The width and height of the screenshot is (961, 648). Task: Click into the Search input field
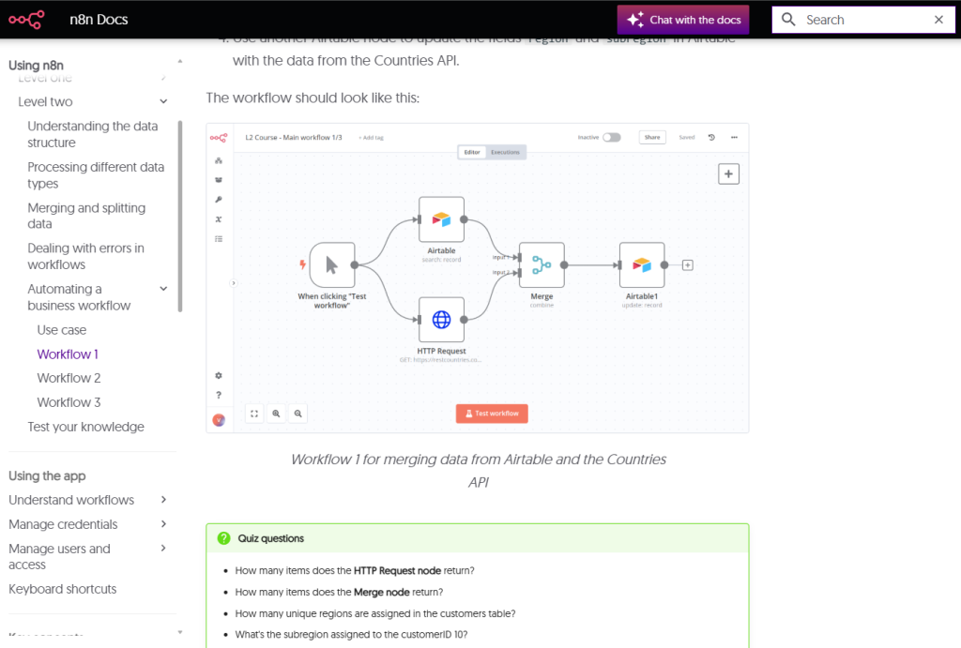[854, 20]
